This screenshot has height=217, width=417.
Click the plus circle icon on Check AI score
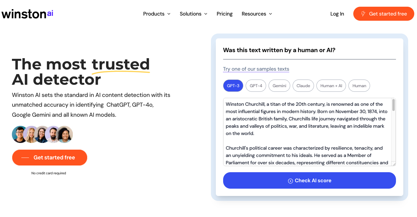coord(290,181)
